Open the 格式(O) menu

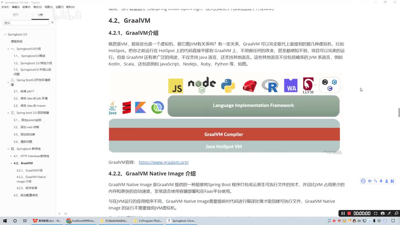[37, 7]
